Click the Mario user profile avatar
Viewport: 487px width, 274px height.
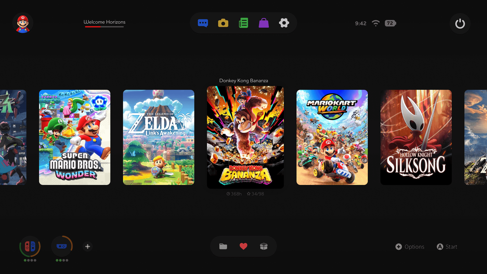tap(23, 23)
